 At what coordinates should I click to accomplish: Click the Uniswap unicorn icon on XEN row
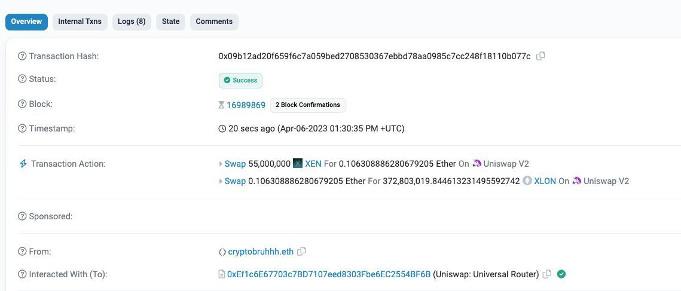[x=477, y=164]
